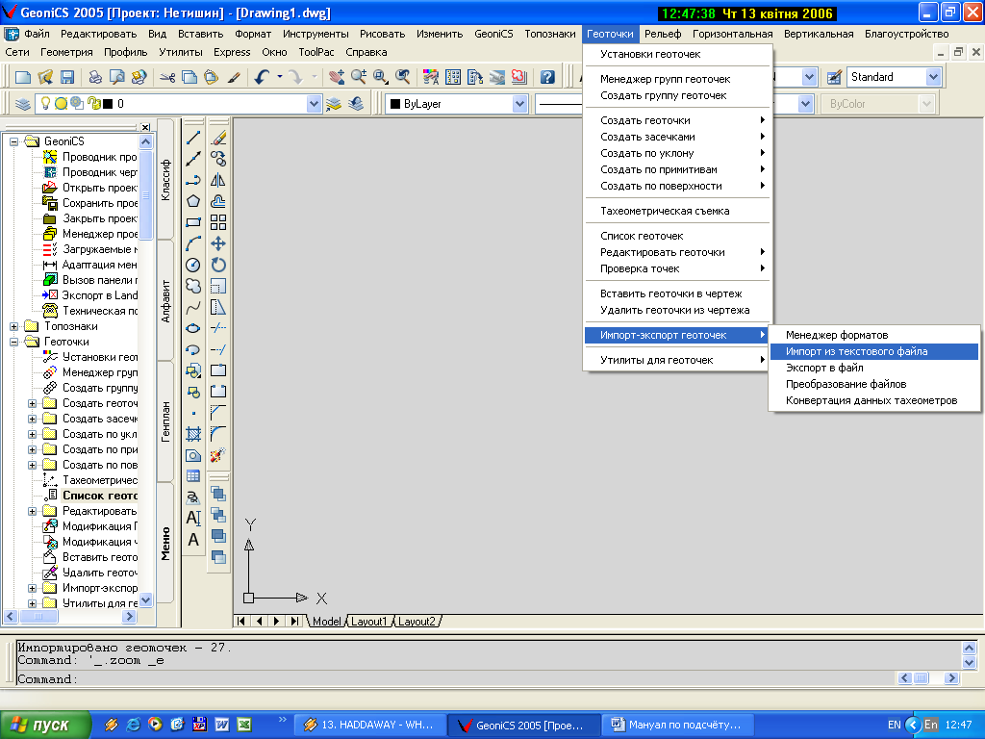Image resolution: width=985 pixels, height=739 pixels.
Task: Select the Mirror modify tool
Action: (x=218, y=180)
